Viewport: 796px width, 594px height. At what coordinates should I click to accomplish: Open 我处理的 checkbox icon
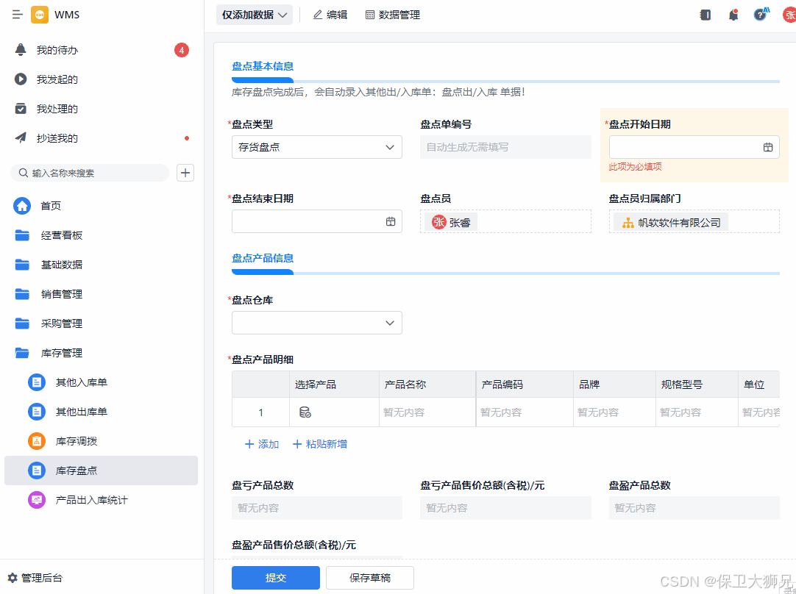point(21,109)
